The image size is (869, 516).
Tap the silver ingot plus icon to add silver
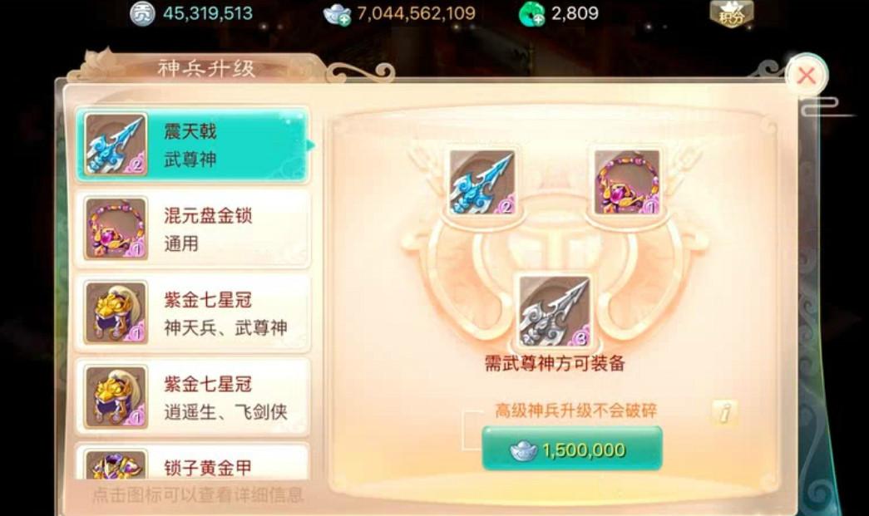click(337, 14)
